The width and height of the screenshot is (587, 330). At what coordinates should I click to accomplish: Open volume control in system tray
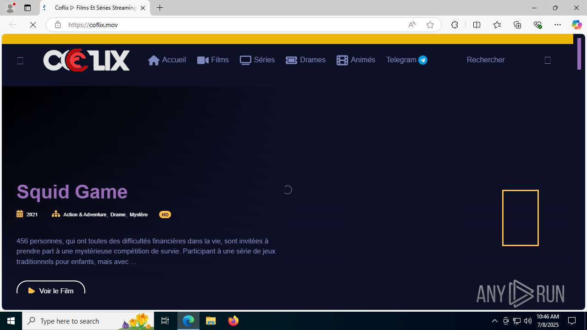tap(528, 321)
